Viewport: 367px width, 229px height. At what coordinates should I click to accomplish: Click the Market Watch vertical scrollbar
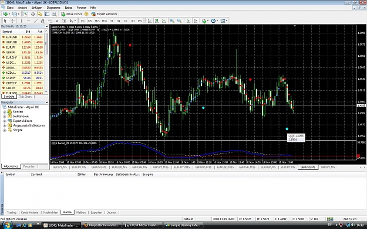46,62
